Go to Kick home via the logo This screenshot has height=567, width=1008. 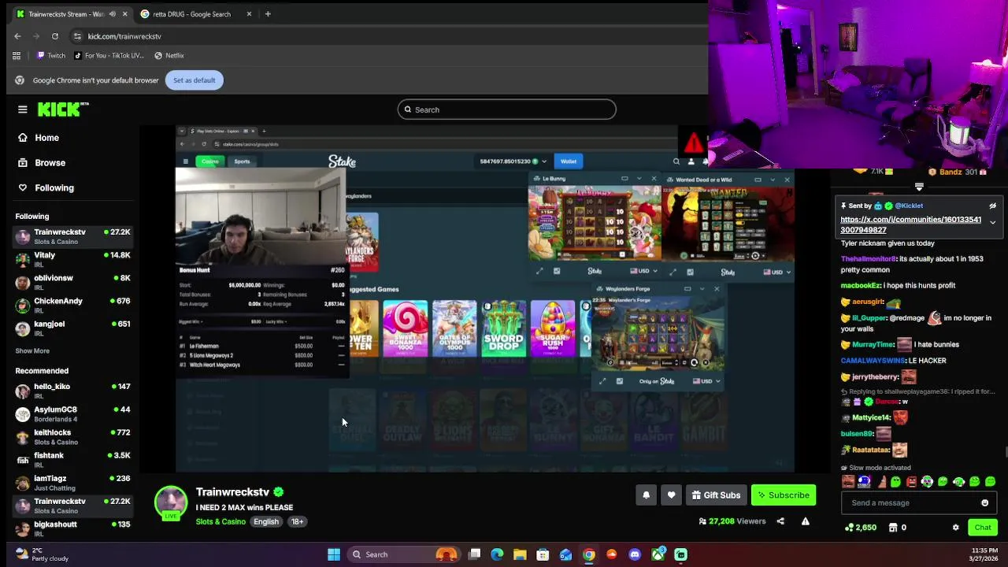pyautogui.click(x=63, y=109)
